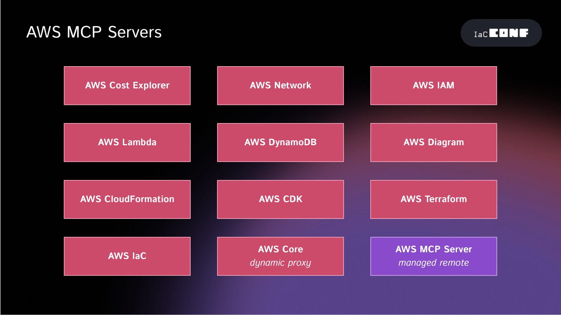Select the AWS Lambda box

click(127, 142)
